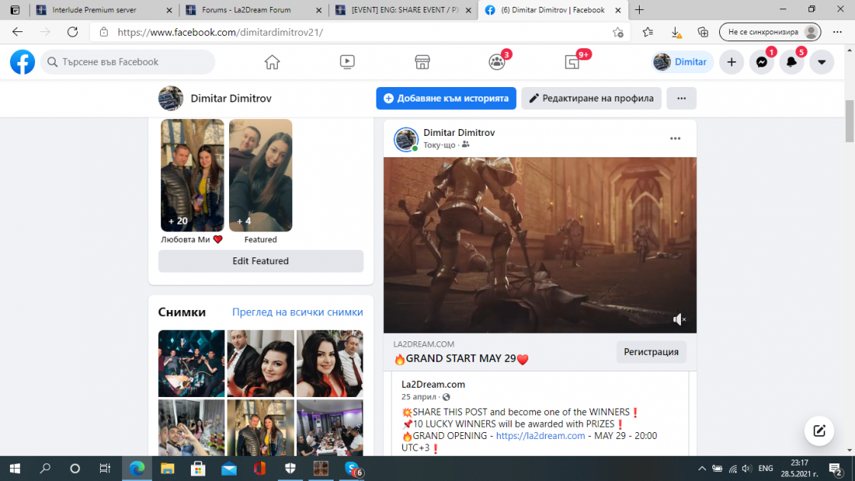Viewport: 855px width, 481px height.
Task: Open Facebook Home feed icon
Action: pos(273,62)
